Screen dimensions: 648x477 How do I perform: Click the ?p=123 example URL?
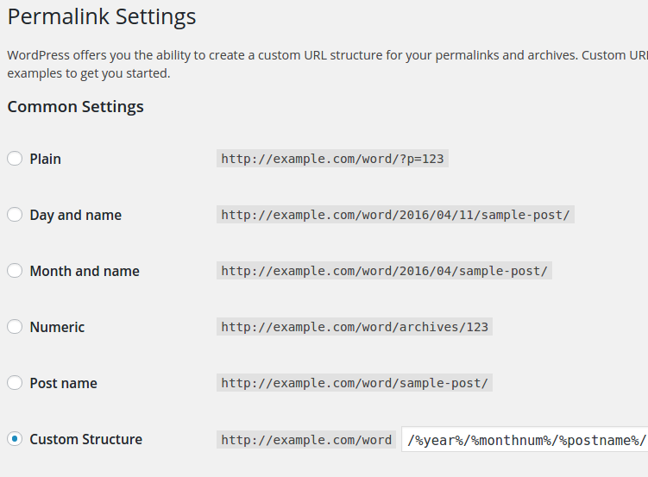pyautogui.click(x=332, y=159)
